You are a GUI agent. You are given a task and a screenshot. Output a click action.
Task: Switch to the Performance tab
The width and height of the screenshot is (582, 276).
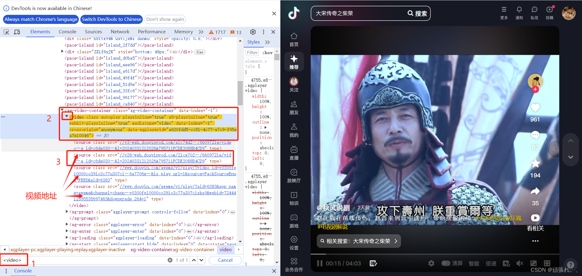click(x=152, y=32)
